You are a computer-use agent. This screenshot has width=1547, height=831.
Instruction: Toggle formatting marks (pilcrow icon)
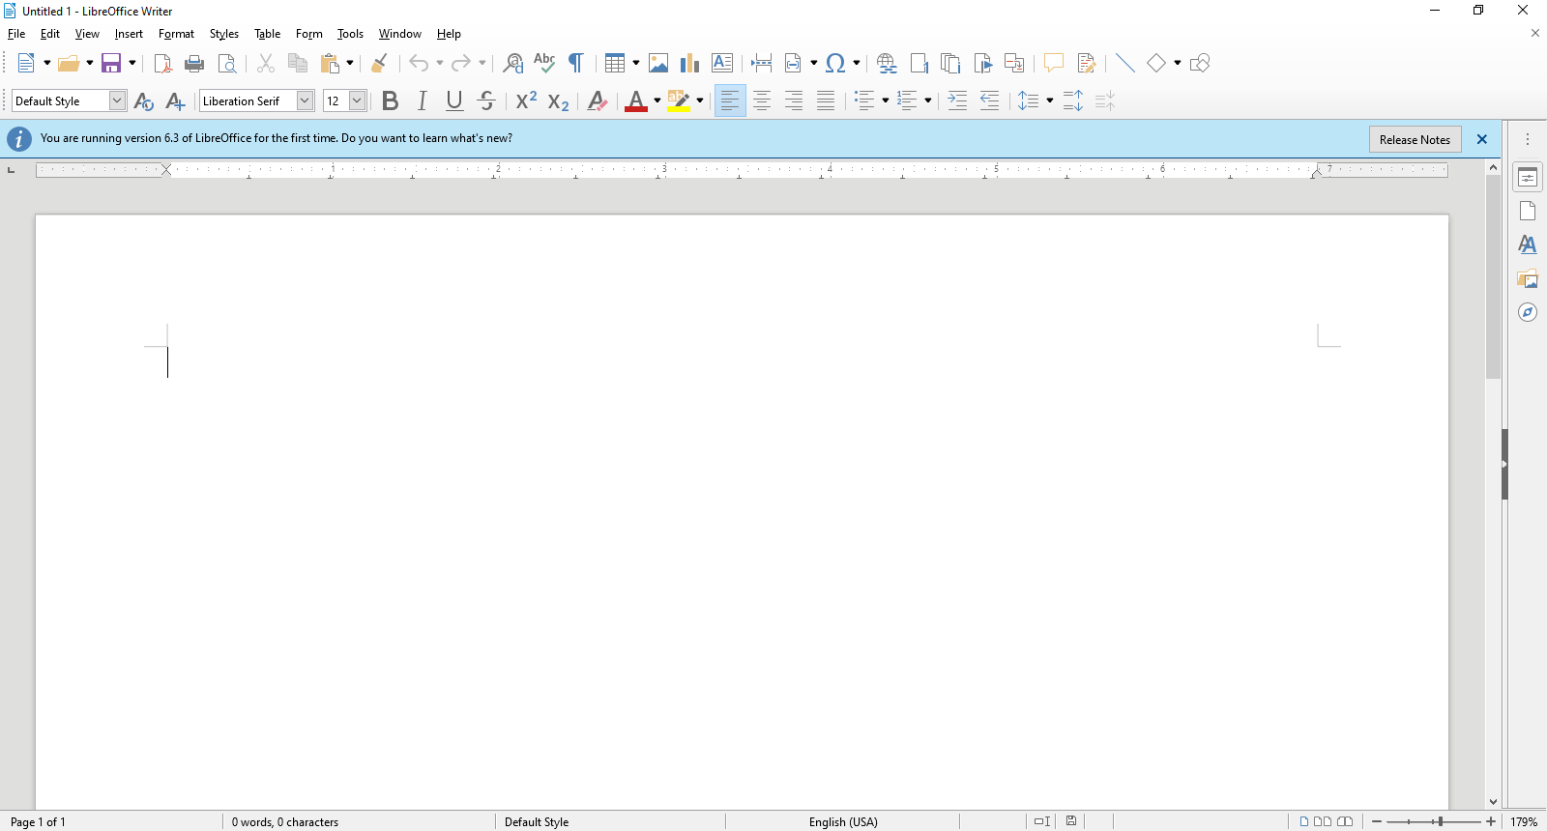575,64
